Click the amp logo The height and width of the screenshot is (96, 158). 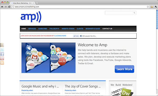pos(31,17)
